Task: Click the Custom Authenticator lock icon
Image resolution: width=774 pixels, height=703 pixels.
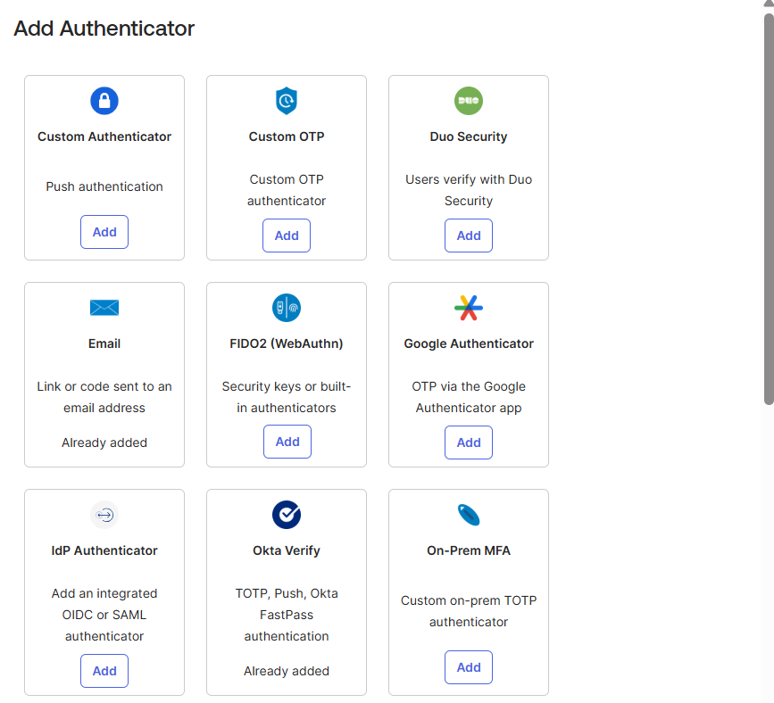Action: (x=104, y=101)
